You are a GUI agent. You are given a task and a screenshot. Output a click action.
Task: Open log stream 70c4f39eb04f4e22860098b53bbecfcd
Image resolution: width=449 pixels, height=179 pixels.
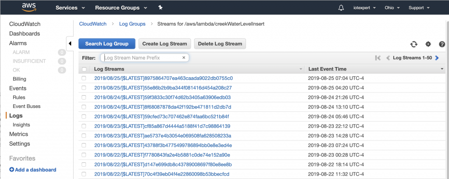click(162, 174)
